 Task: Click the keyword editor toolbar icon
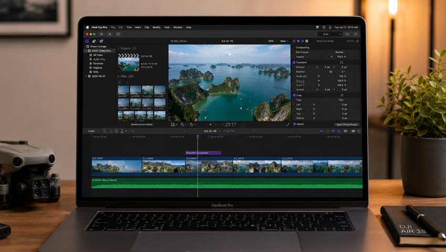(x=110, y=34)
